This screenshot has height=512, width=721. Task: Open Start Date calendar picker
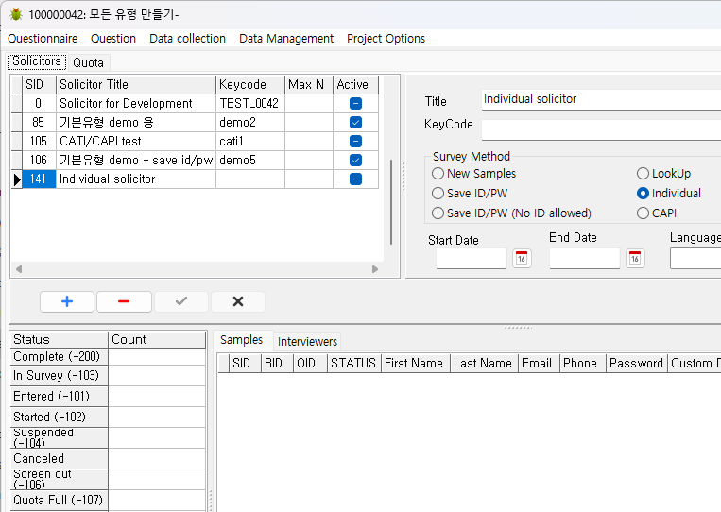(x=522, y=258)
